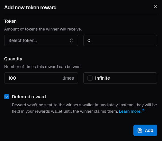Click the Quantity section heading
The width and height of the screenshot is (162, 141).
pyautogui.click(x=13, y=59)
